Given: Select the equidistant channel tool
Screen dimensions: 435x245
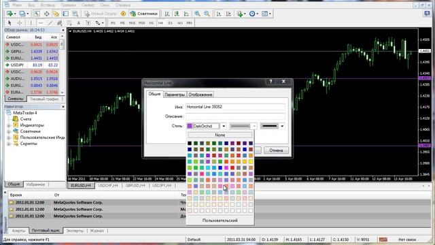Looking at the screenshot, I should [60, 22].
